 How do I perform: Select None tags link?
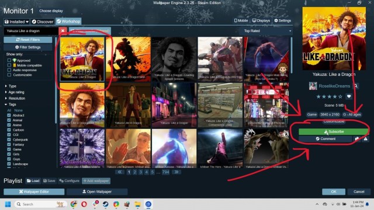(x=18, y=110)
